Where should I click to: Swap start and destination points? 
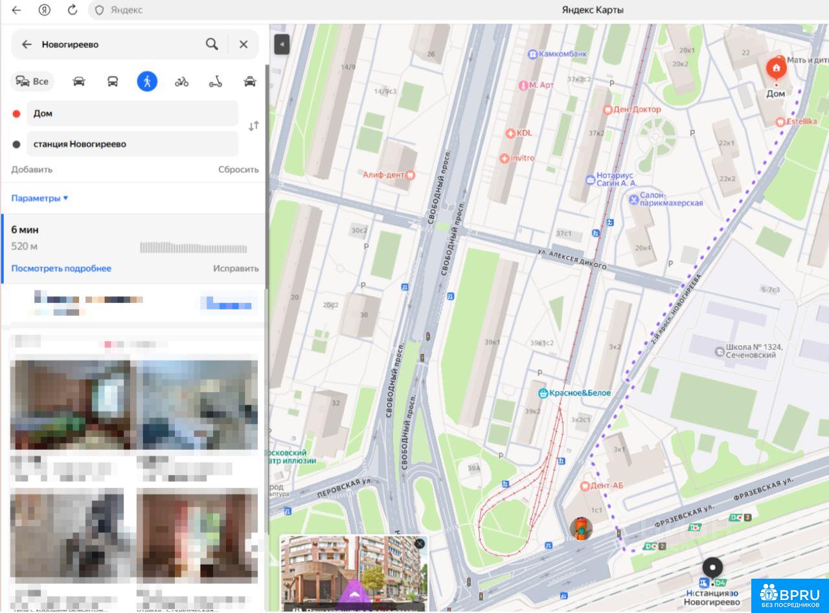[253, 126]
